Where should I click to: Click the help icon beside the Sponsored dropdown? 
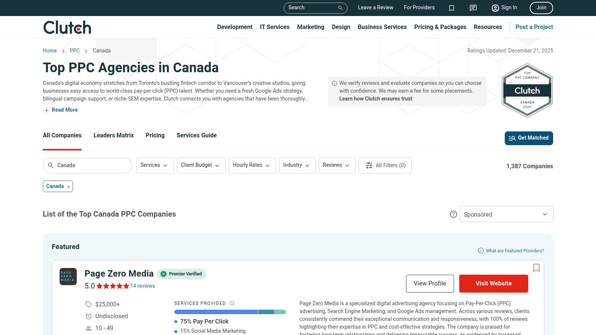[453, 214]
